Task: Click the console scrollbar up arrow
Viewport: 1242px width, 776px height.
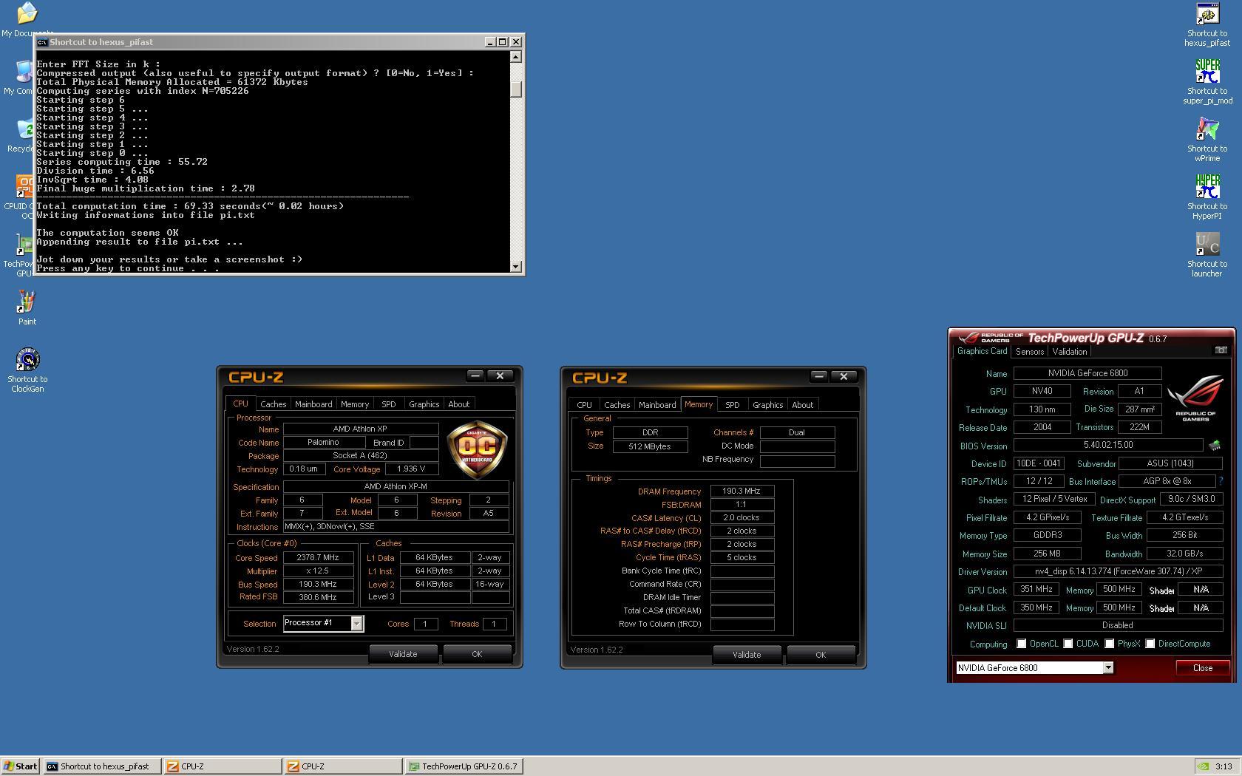Action: (516, 57)
